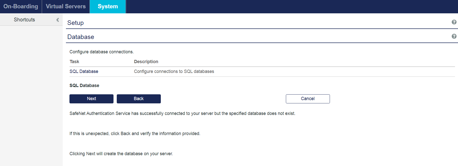Open the SQL Database task link
This screenshot has width=458, height=166.
(x=84, y=71)
